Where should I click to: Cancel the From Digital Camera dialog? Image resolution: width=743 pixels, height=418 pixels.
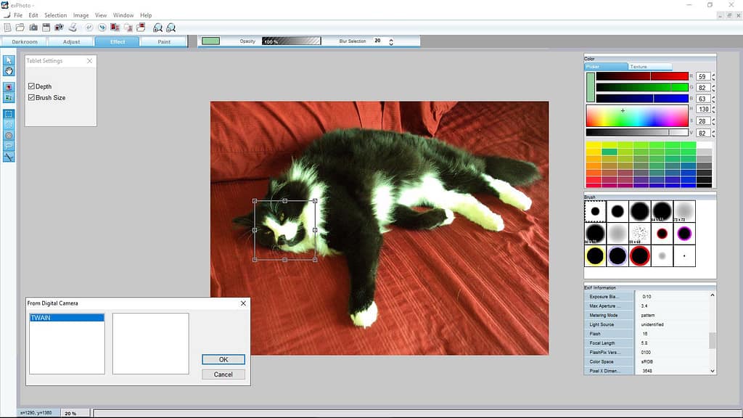223,374
